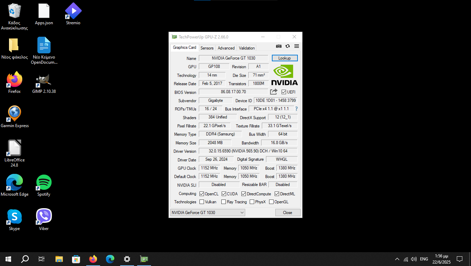
Task: Select the Microsoft Edge desktop shortcut
Action: coord(15,185)
